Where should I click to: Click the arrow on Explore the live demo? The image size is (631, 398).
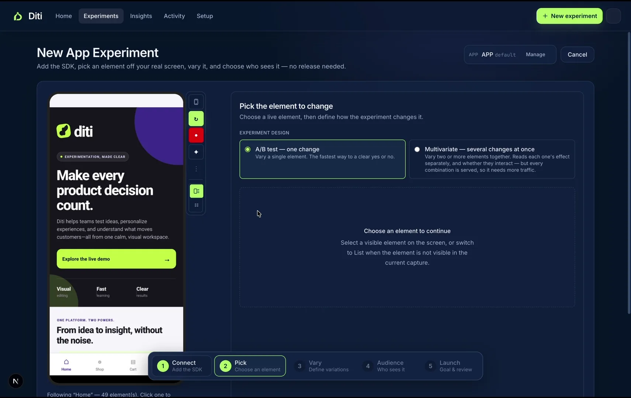point(167,260)
